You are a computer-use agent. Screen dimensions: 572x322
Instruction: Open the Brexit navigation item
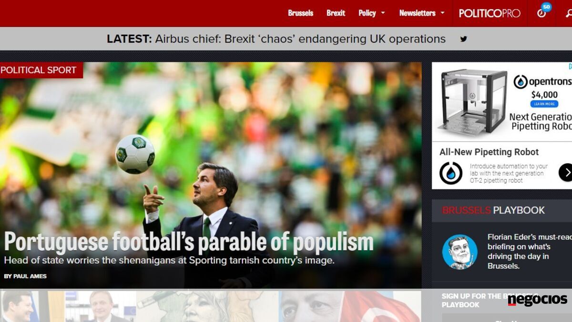336,13
